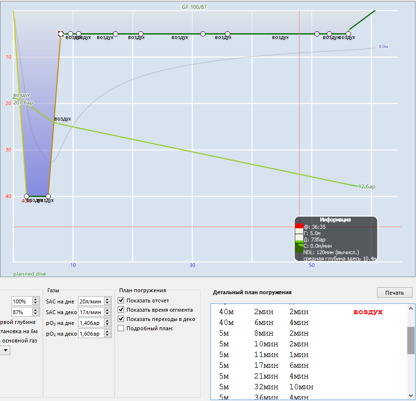The image size is (416, 401).
Task: Click the SAC на деко 17л/мин field
Action: point(91,312)
